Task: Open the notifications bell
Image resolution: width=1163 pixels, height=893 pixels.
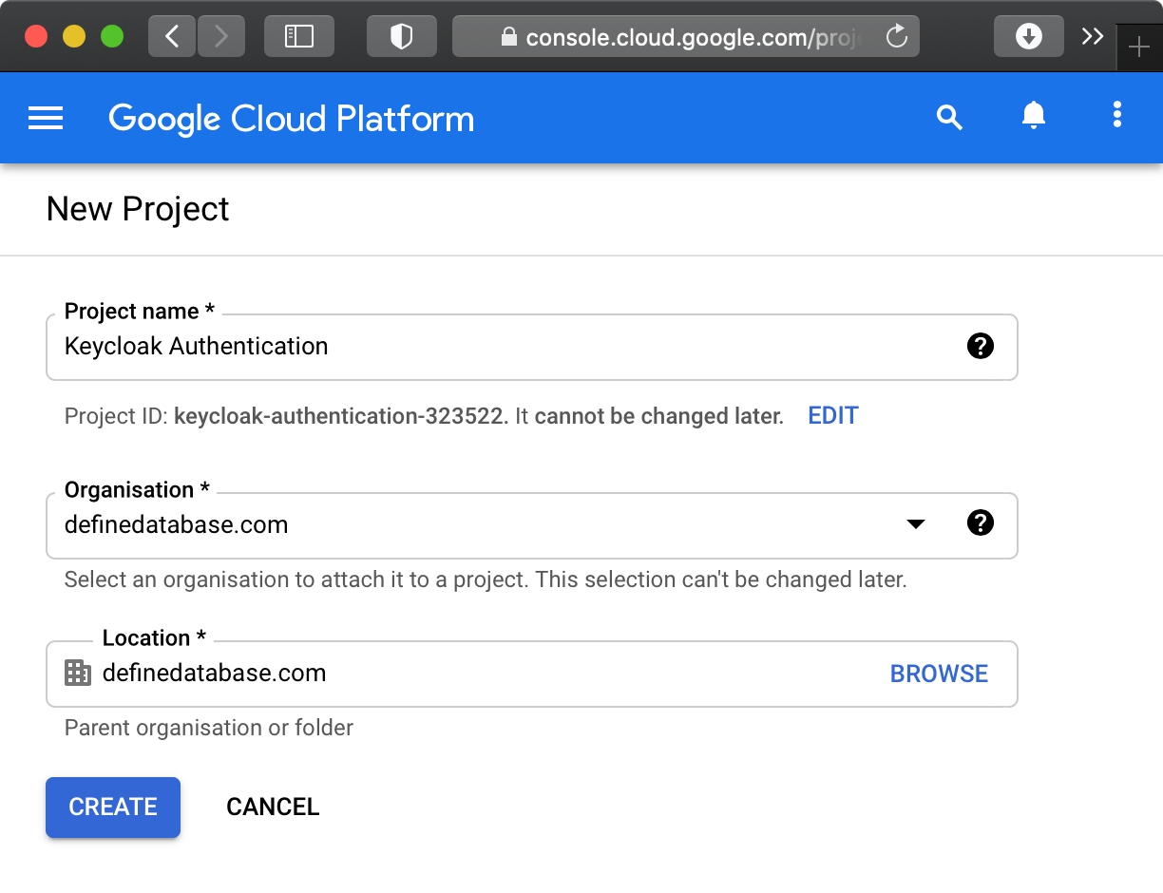Action: (1033, 118)
